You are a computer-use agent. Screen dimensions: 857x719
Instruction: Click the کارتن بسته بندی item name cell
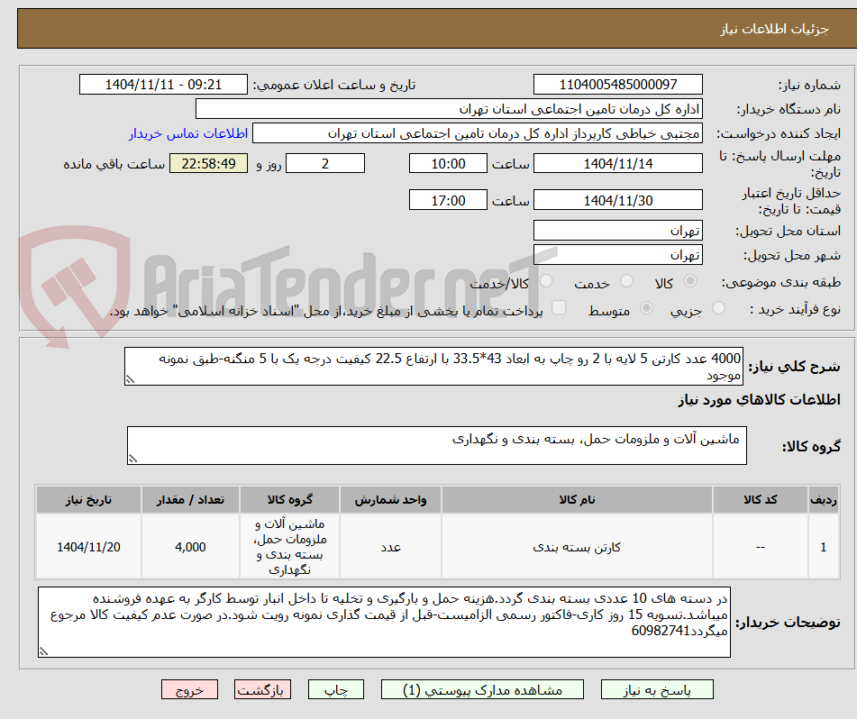tap(577, 547)
